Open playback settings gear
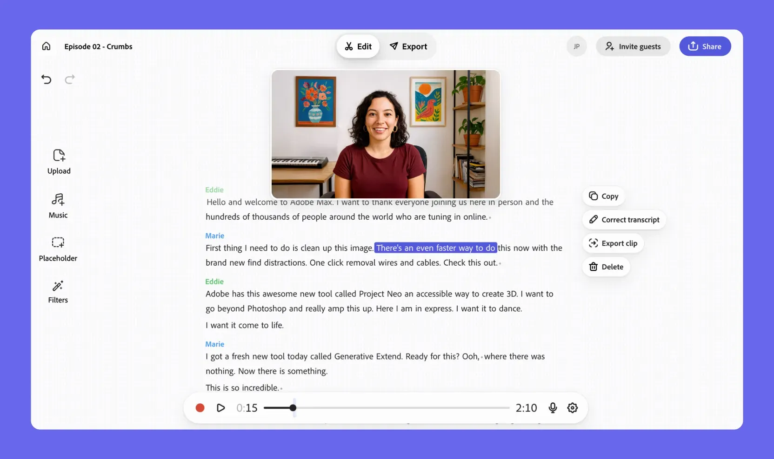 point(573,408)
